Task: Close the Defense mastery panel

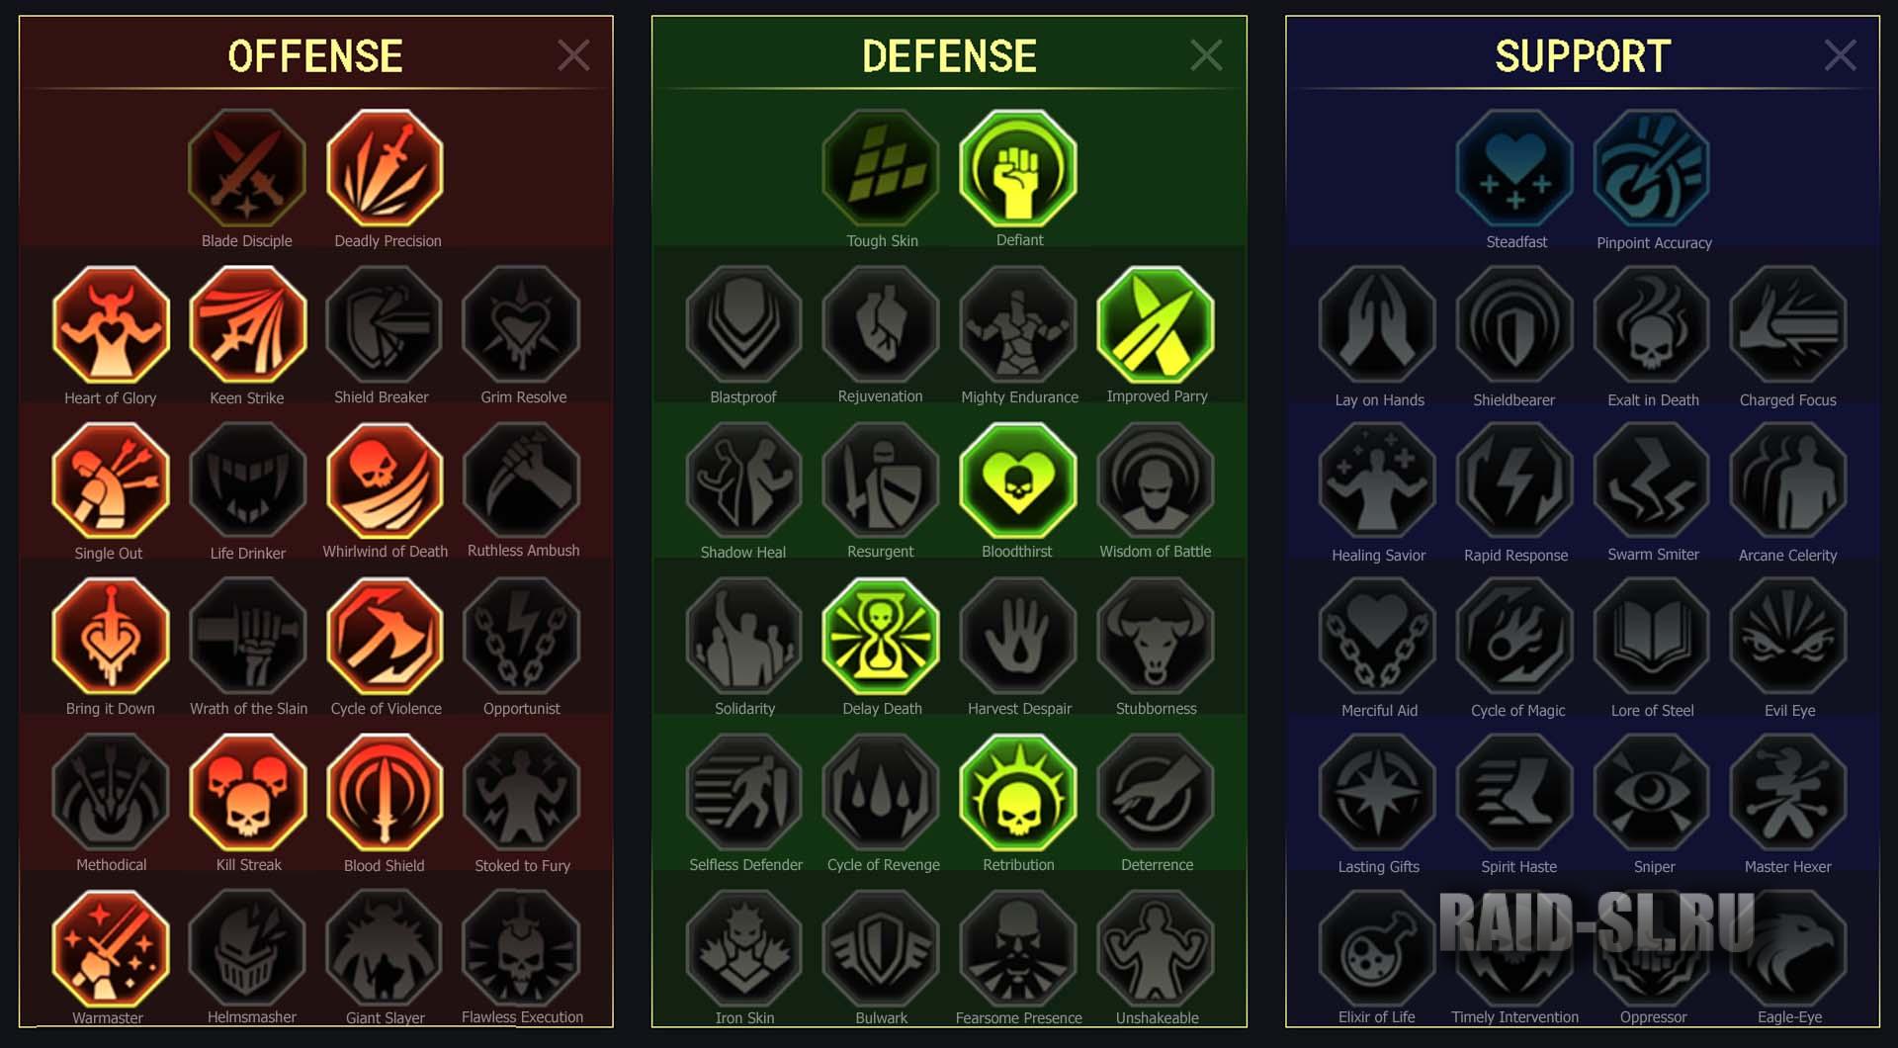Action: pyautogui.click(x=1207, y=55)
